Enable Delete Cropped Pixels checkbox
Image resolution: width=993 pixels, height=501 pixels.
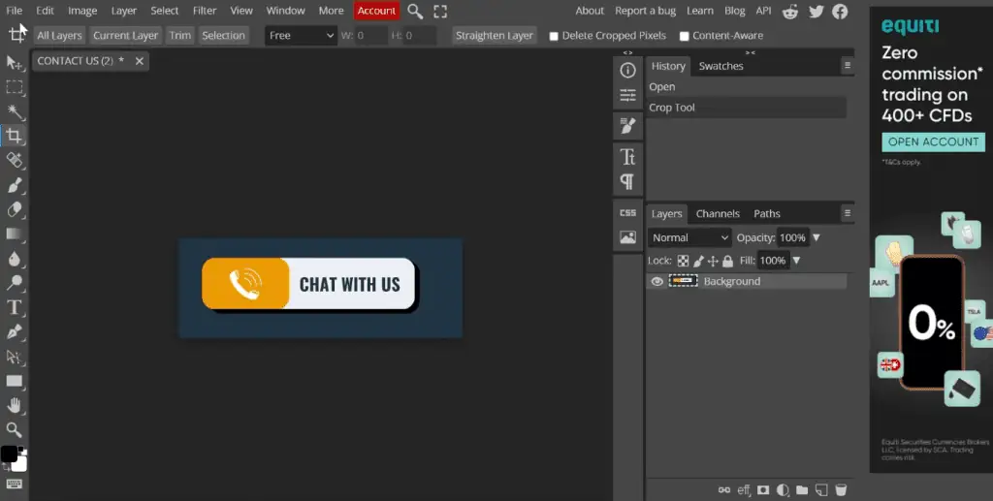[554, 36]
